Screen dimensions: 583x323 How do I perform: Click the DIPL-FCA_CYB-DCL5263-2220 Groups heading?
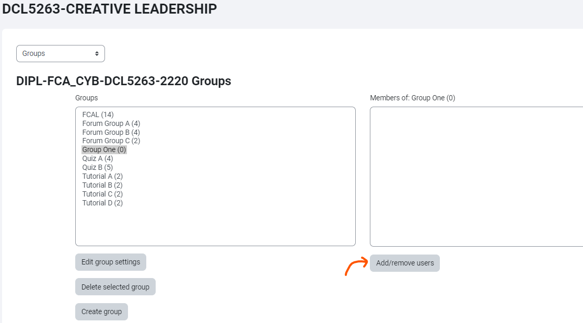pyautogui.click(x=124, y=81)
